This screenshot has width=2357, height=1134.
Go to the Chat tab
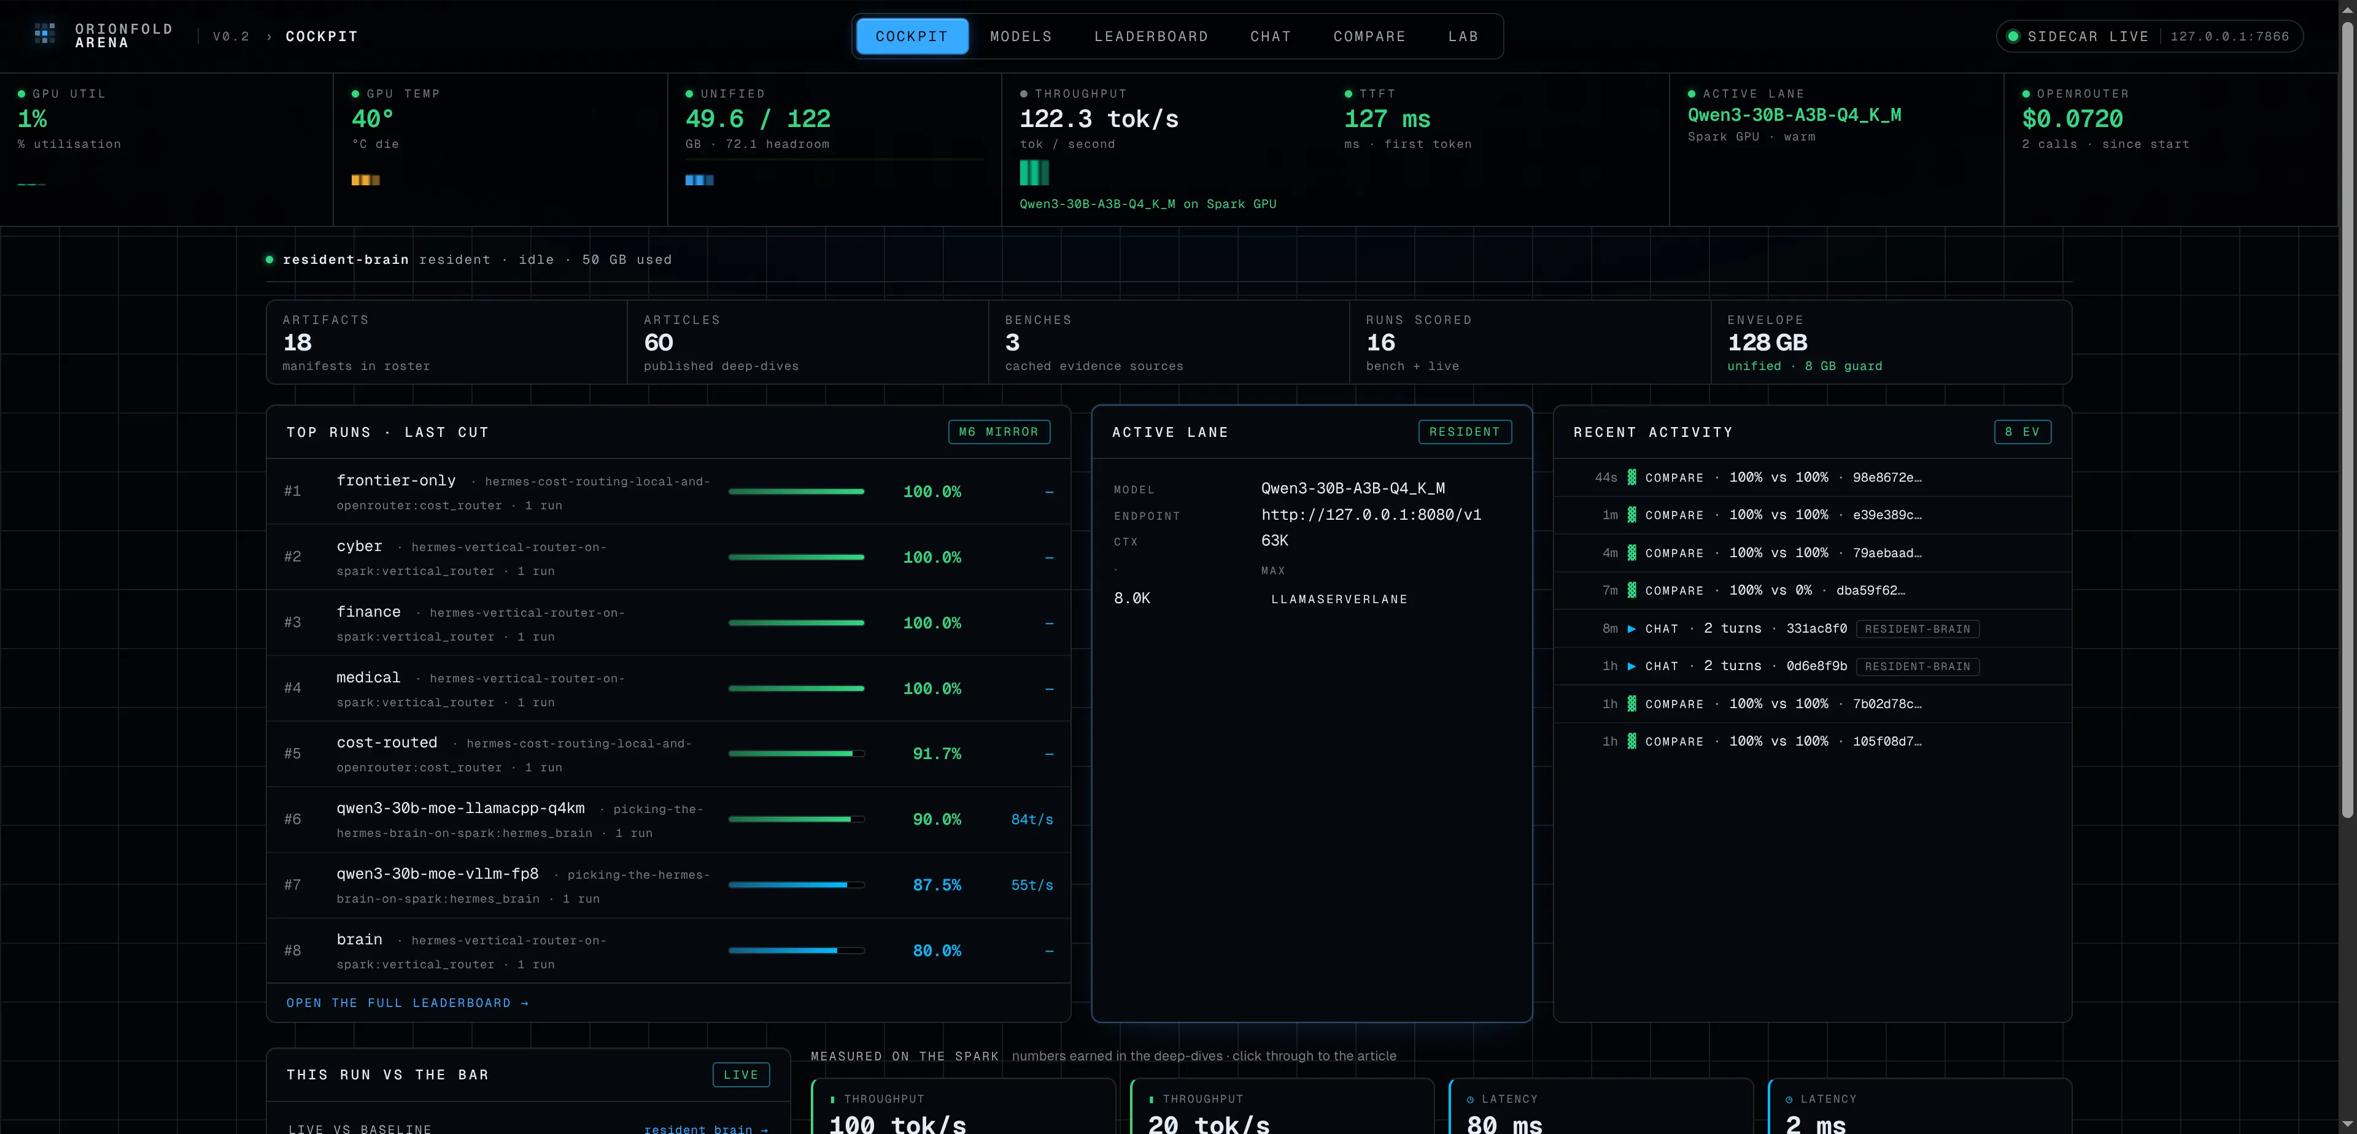coord(1271,37)
